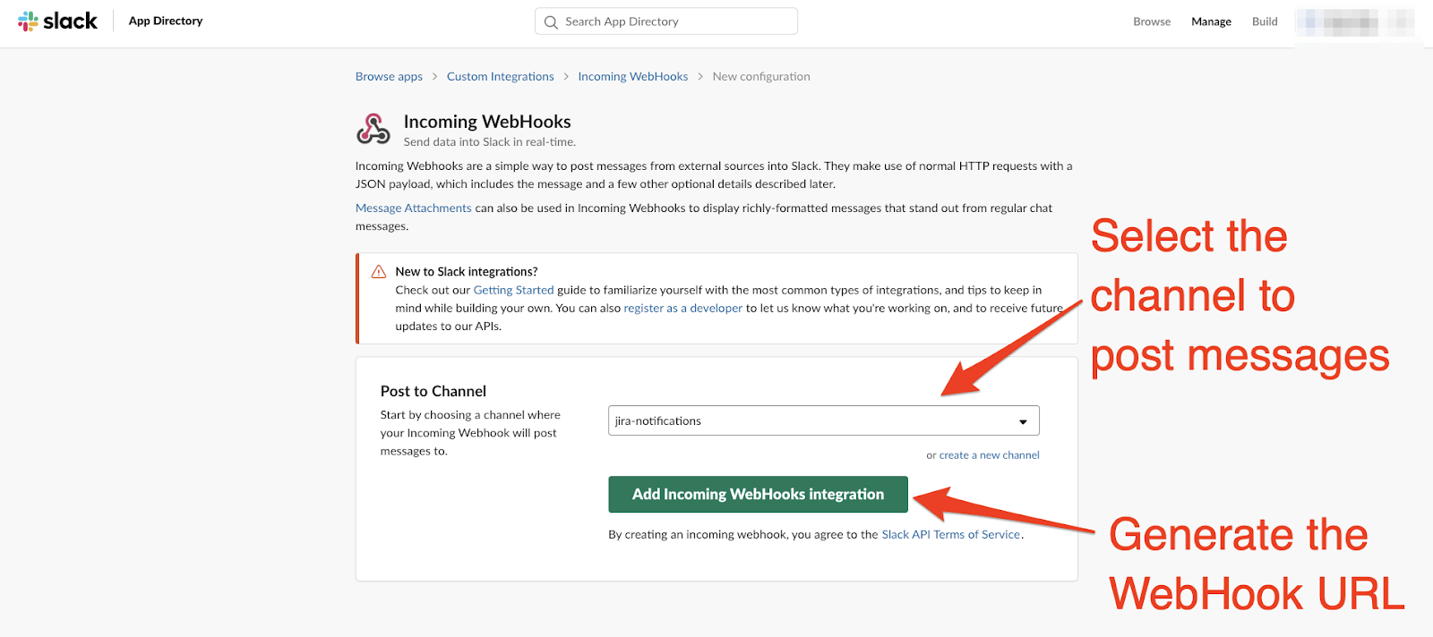
Task: Click the Incoming WebHooks app icon
Action: click(373, 129)
